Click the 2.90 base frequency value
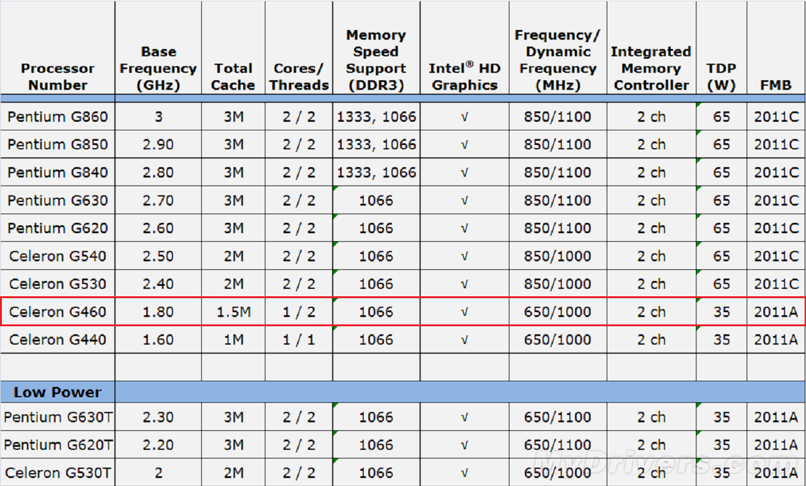The height and width of the screenshot is (486, 806). pyautogui.click(x=158, y=144)
